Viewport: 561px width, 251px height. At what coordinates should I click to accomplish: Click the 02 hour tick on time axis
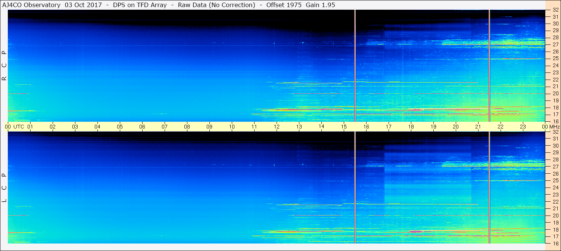pyautogui.click(x=53, y=127)
